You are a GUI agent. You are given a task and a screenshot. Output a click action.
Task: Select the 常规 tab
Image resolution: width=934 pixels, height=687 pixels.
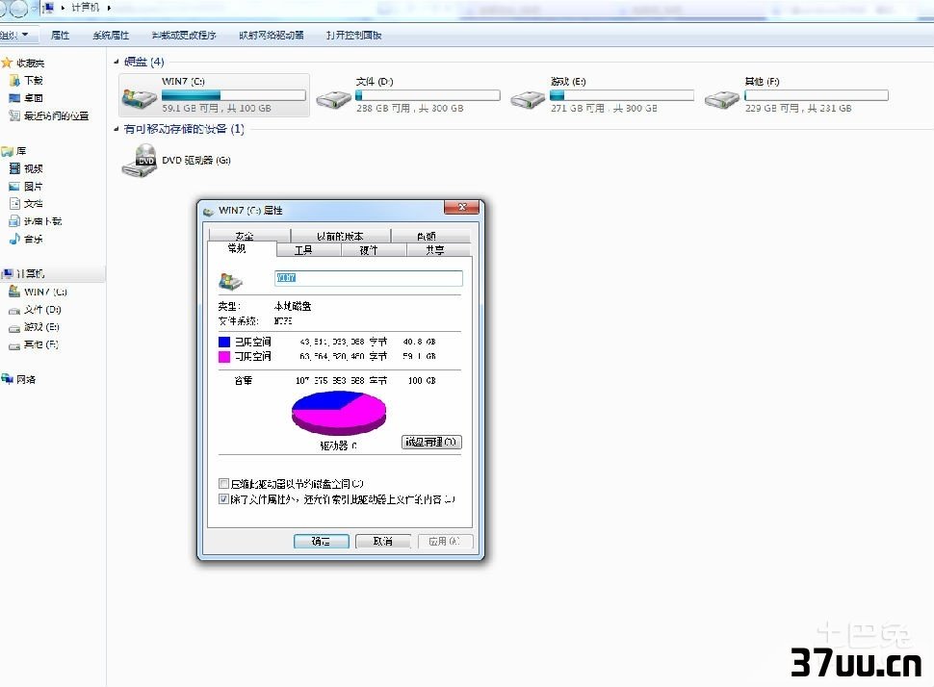pyautogui.click(x=242, y=248)
